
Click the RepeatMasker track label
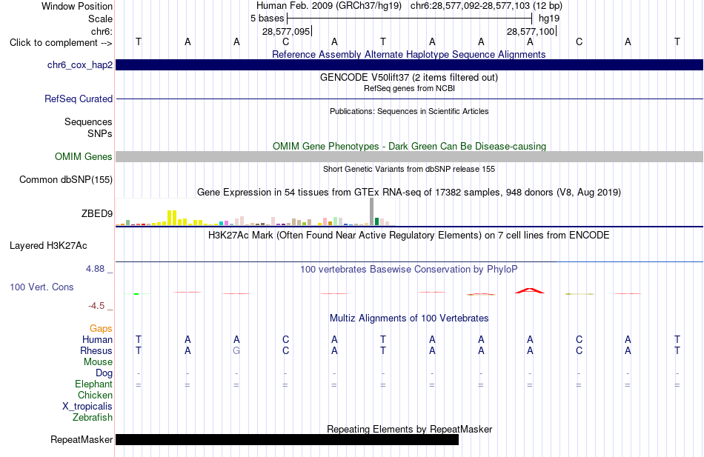pos(82,440)
